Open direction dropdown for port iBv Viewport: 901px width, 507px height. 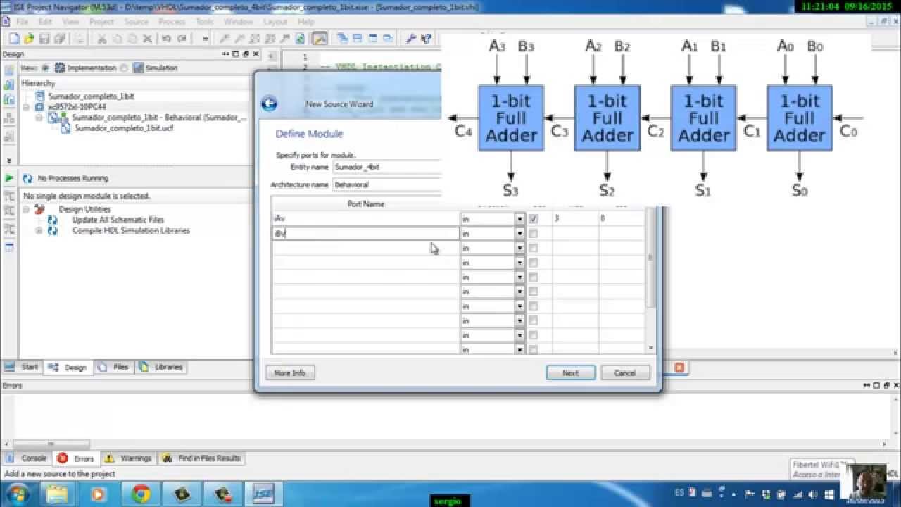point(520,234)
